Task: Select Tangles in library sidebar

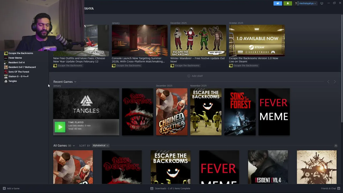Action: [13, 81]
